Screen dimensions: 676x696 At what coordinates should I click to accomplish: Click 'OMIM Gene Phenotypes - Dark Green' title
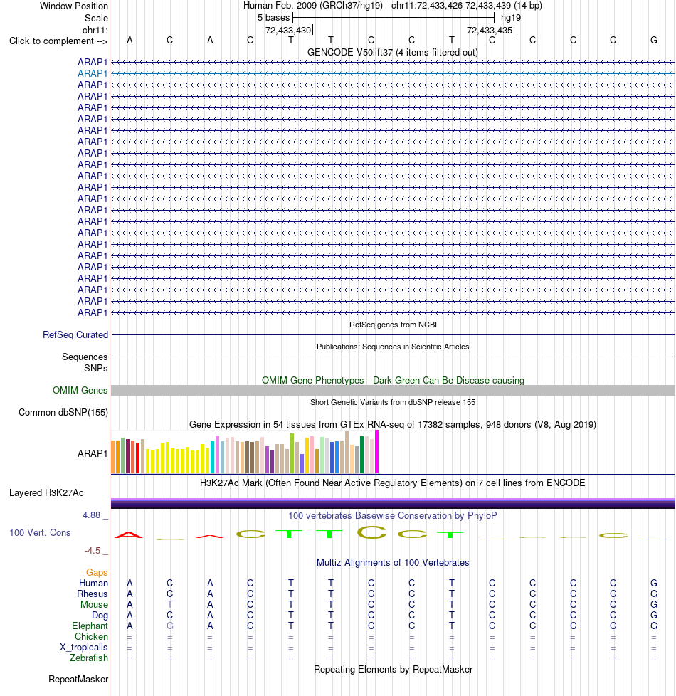[393, 381]
